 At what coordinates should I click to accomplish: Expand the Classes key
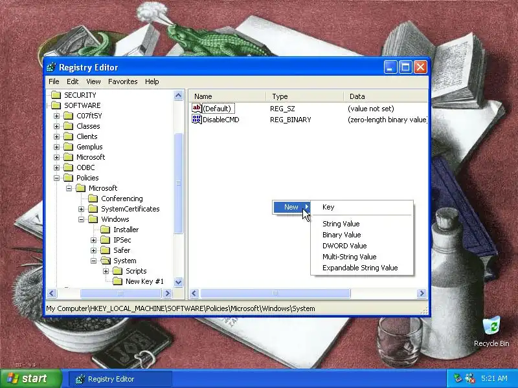coord(56,126)
